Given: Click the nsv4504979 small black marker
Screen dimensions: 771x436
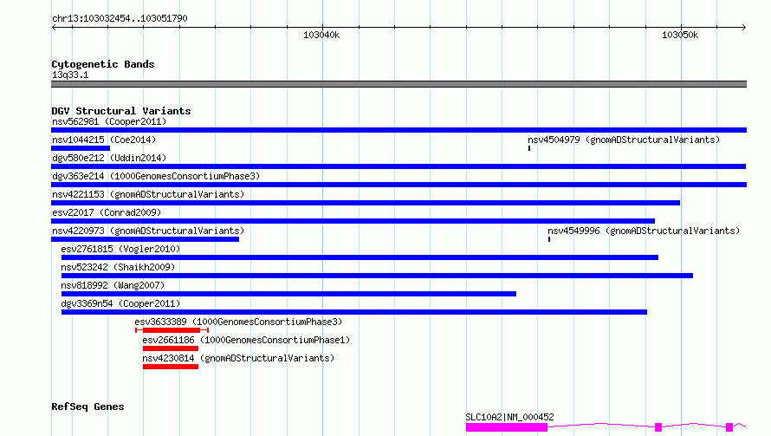Looking at the screenshot, I should (x=529, y=148).
